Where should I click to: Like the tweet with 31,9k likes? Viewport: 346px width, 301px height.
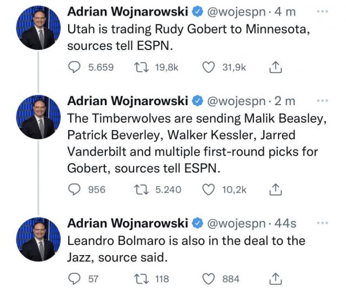click(x=208, y=67)
